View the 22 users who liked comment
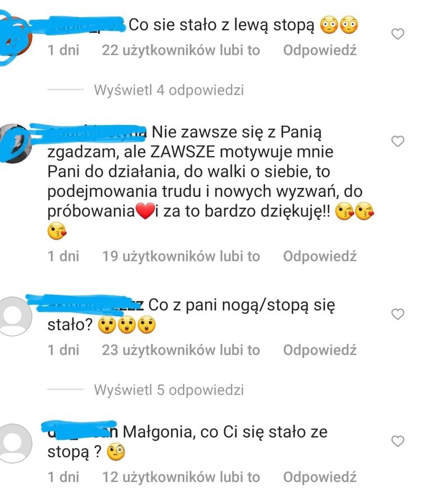Screen dimensions: 429x498 (x=181, y=50)
